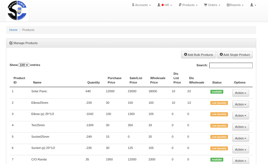Focus the Search input field

point(231,65)
